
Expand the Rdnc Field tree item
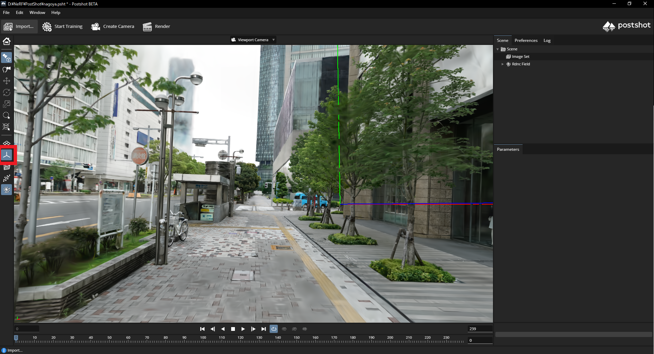503,64
